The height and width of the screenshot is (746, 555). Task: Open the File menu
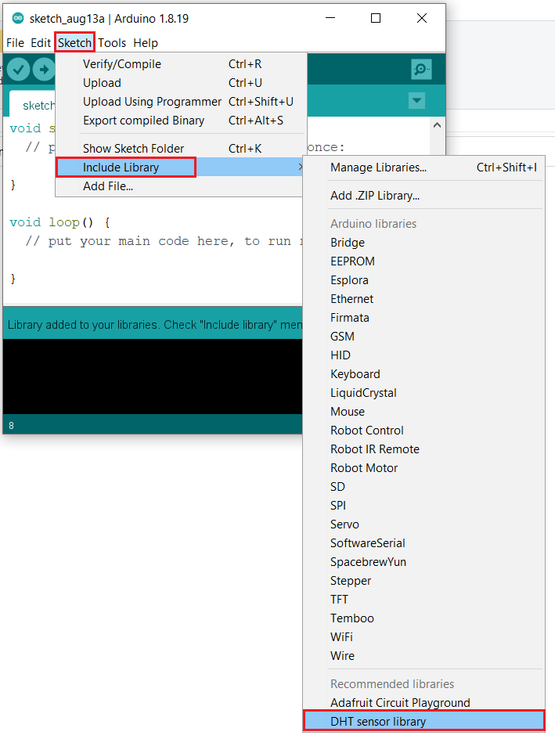[x=15, y=43]
